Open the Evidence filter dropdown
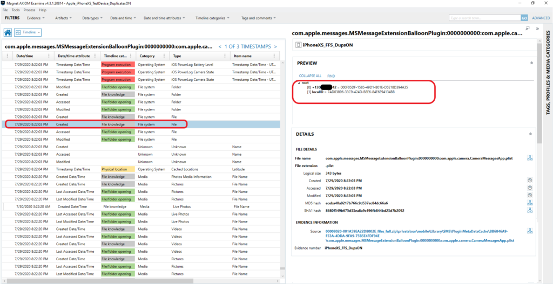553x284 pixels. [36, 18]
